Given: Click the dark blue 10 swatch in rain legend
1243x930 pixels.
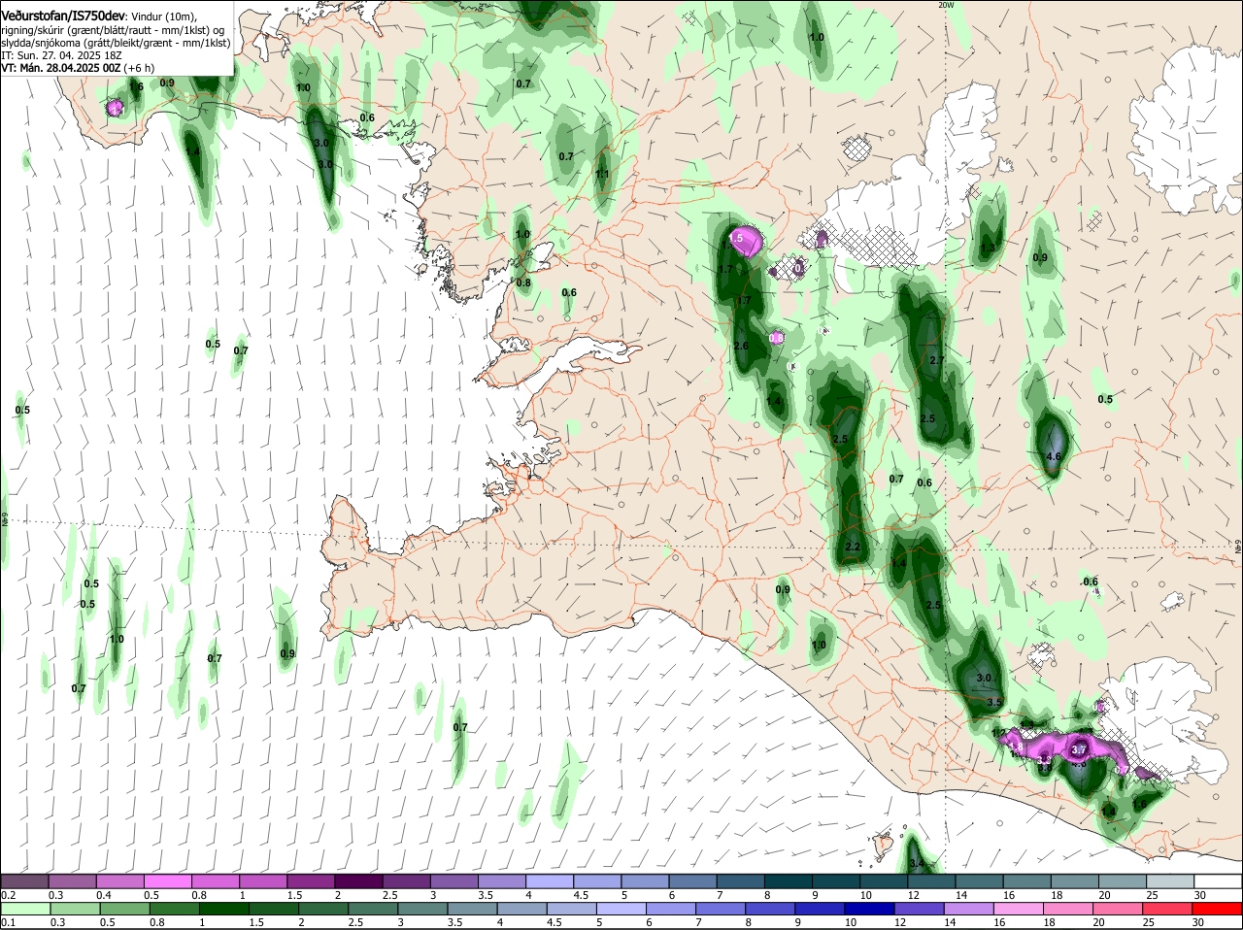Looking at the screenshot, I should click(869, 909).
